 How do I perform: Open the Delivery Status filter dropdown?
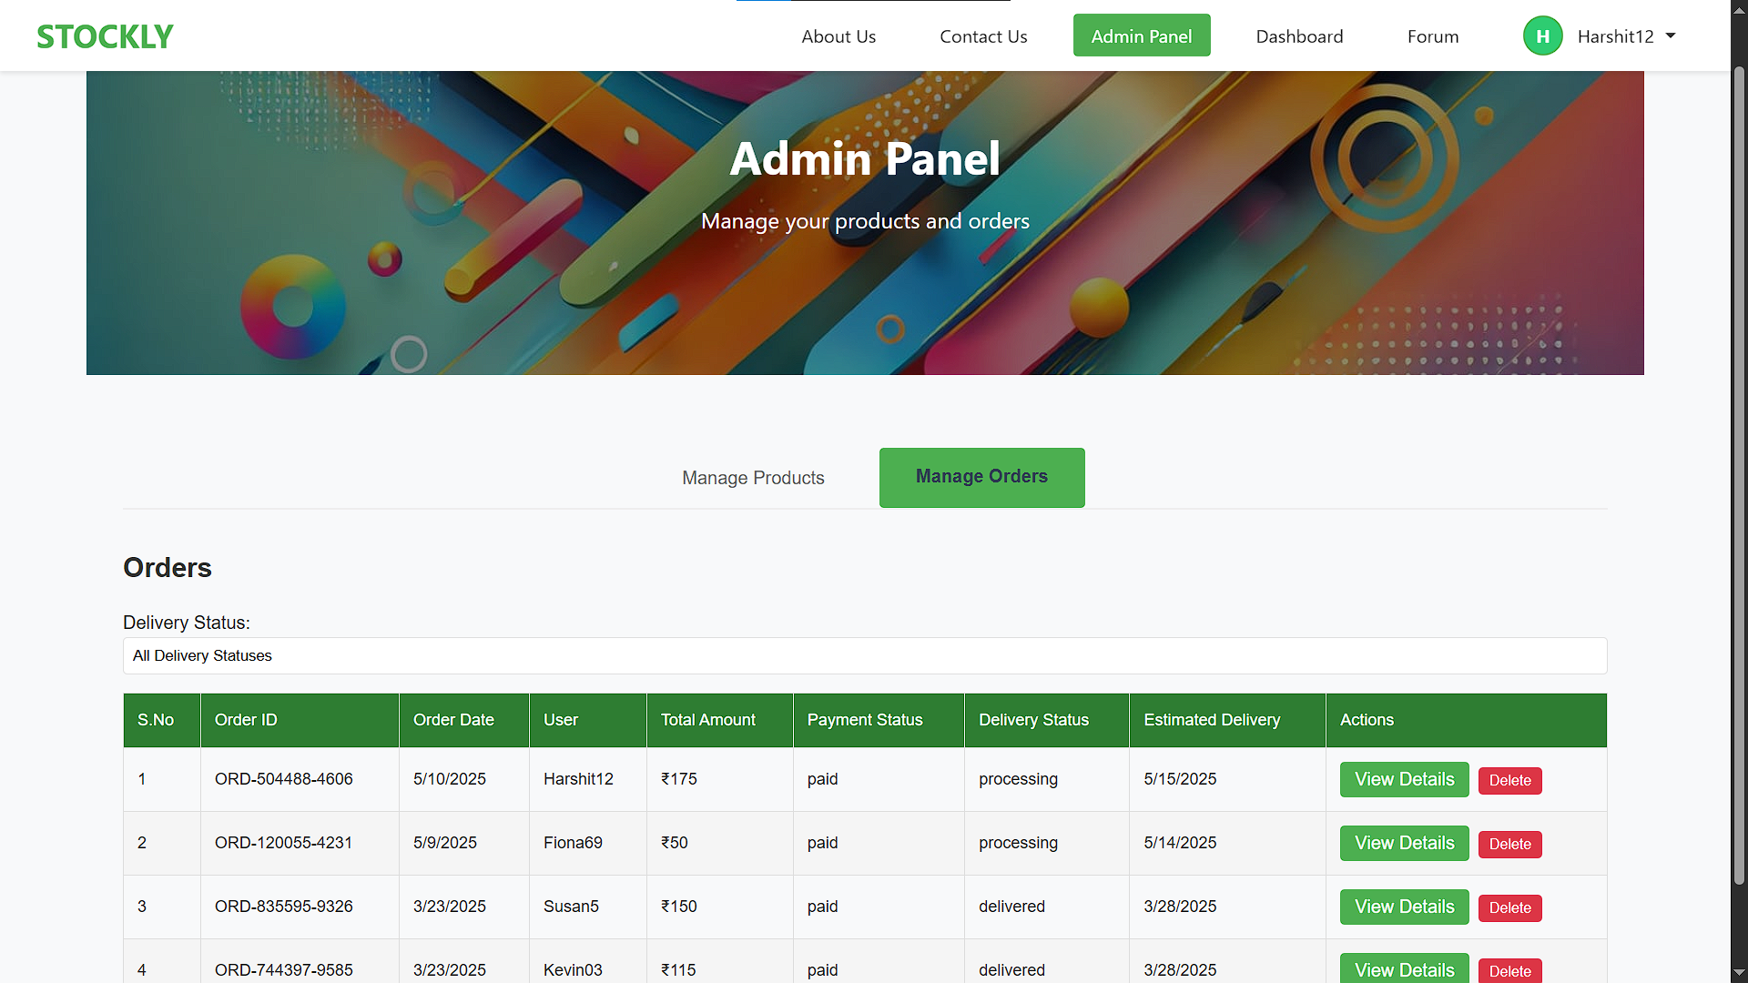pos(865,655)
